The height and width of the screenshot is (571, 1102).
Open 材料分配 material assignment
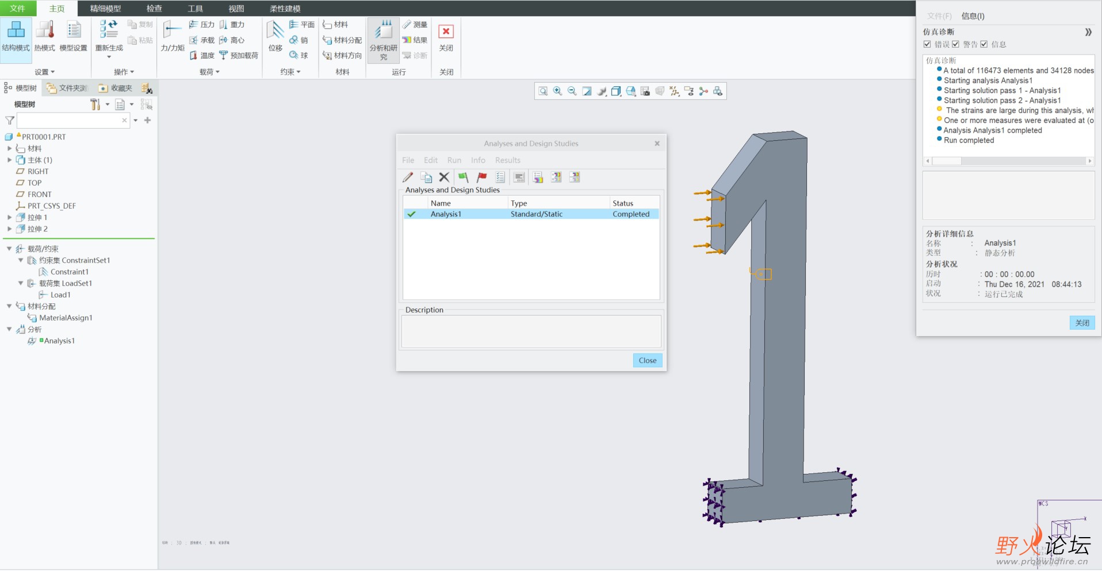[x=342, y=40]
